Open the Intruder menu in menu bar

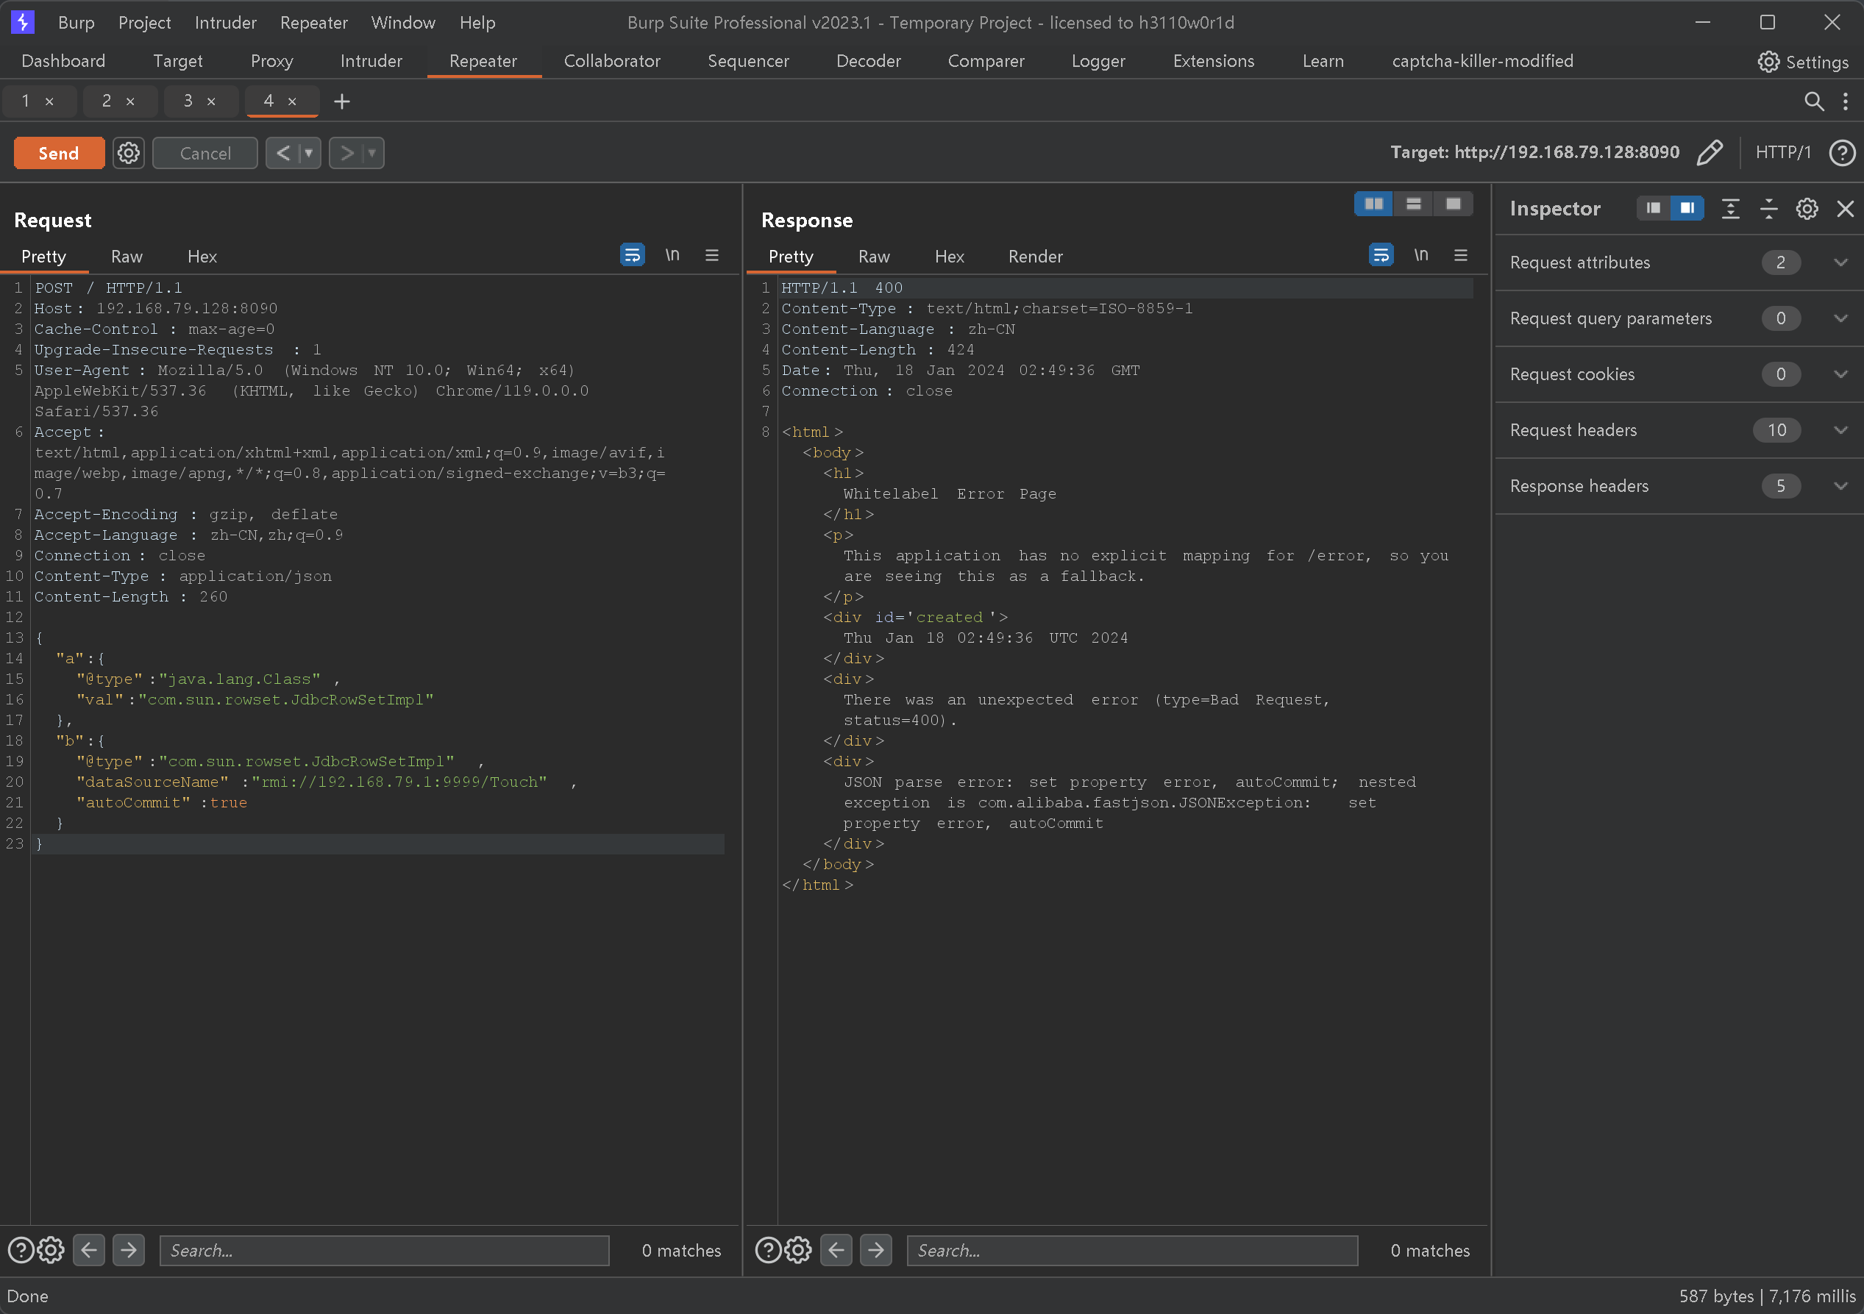pyautogui.click(x=225, y=23)
